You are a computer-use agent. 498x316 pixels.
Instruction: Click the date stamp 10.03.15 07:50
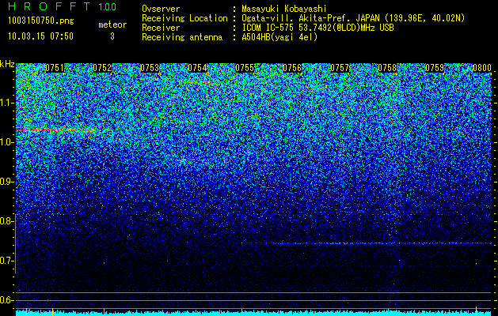[40, 36]
